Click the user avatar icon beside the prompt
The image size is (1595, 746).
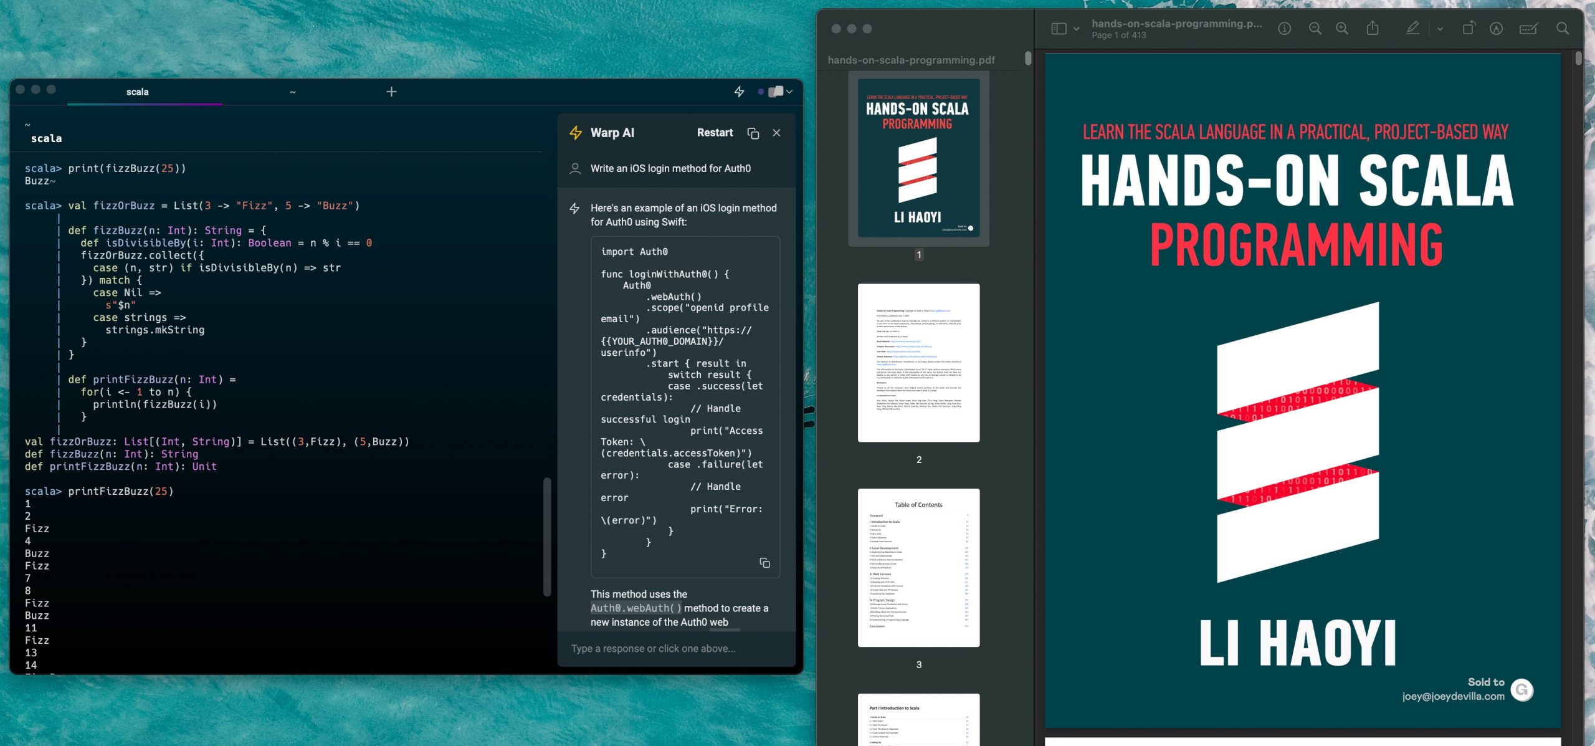[x=576, y=168]
